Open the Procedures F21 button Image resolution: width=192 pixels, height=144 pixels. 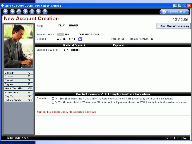18,92
